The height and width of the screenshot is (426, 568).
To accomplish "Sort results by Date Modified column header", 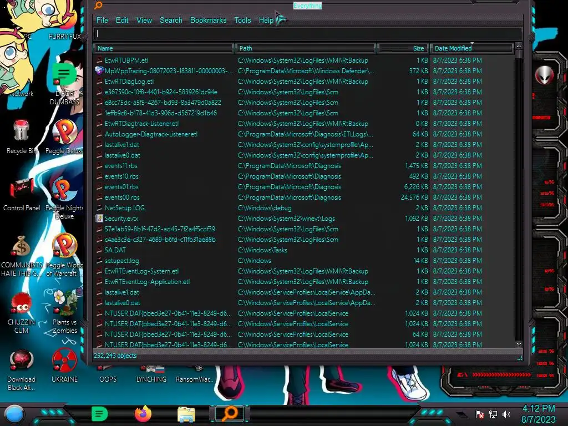I will pyautogui.click(x=471, y=48).
